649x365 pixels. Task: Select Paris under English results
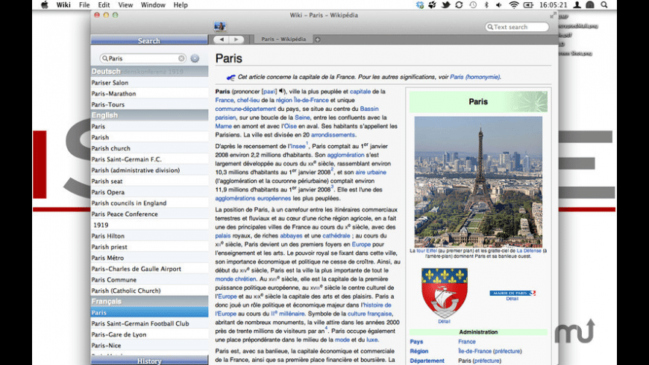click(x=149, y=127)
